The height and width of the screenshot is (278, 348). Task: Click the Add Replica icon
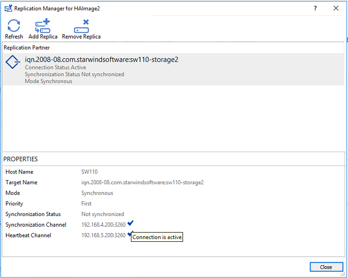(x=42, y=25)
